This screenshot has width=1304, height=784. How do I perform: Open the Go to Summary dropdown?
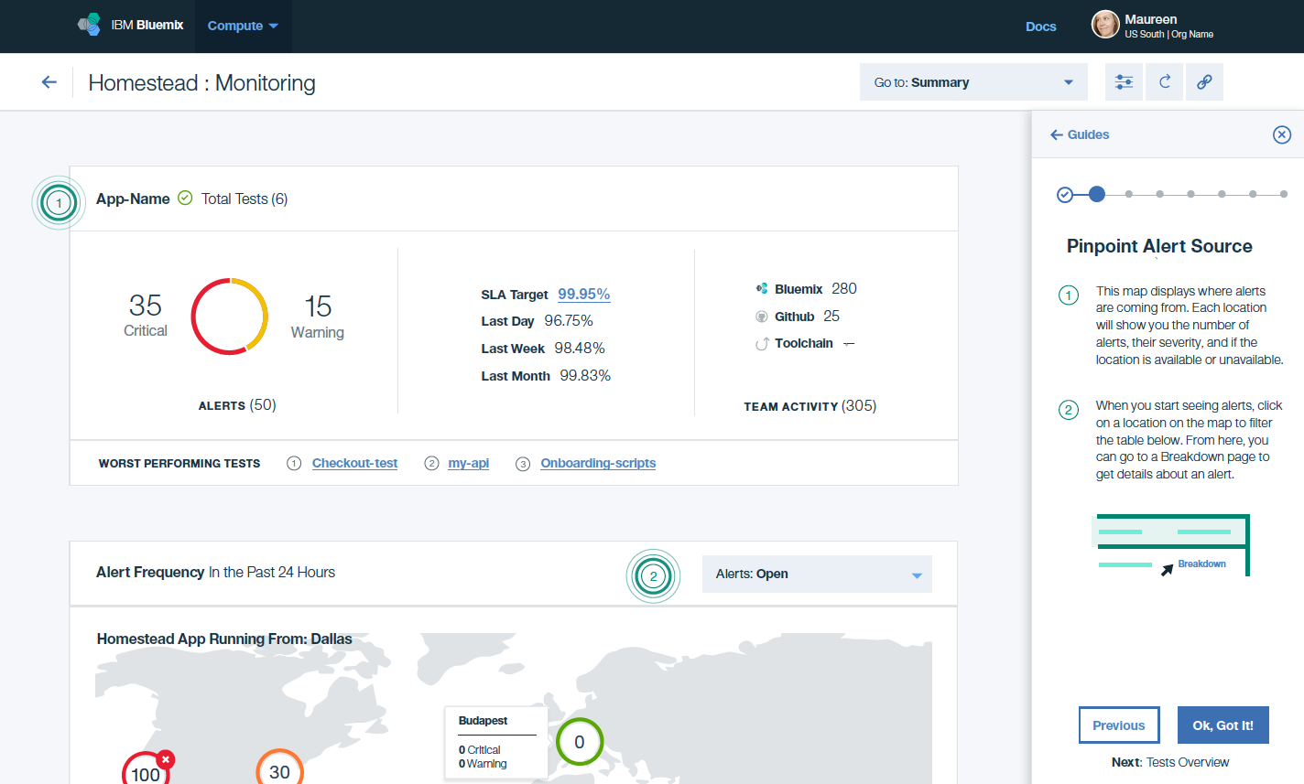click(973, 81)
